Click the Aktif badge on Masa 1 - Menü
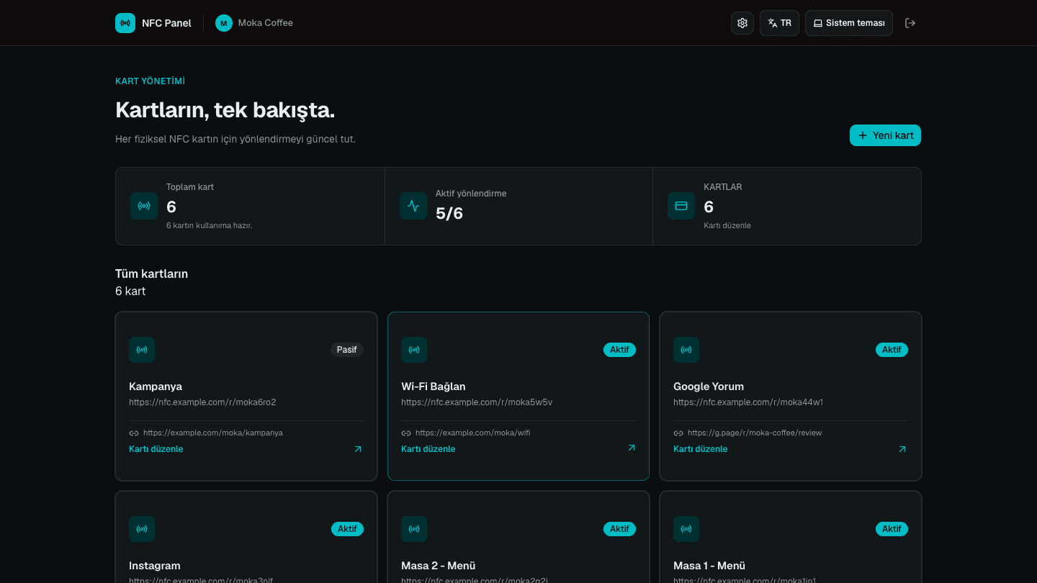The image size is (1037, 583). click(x=892, y=529)
